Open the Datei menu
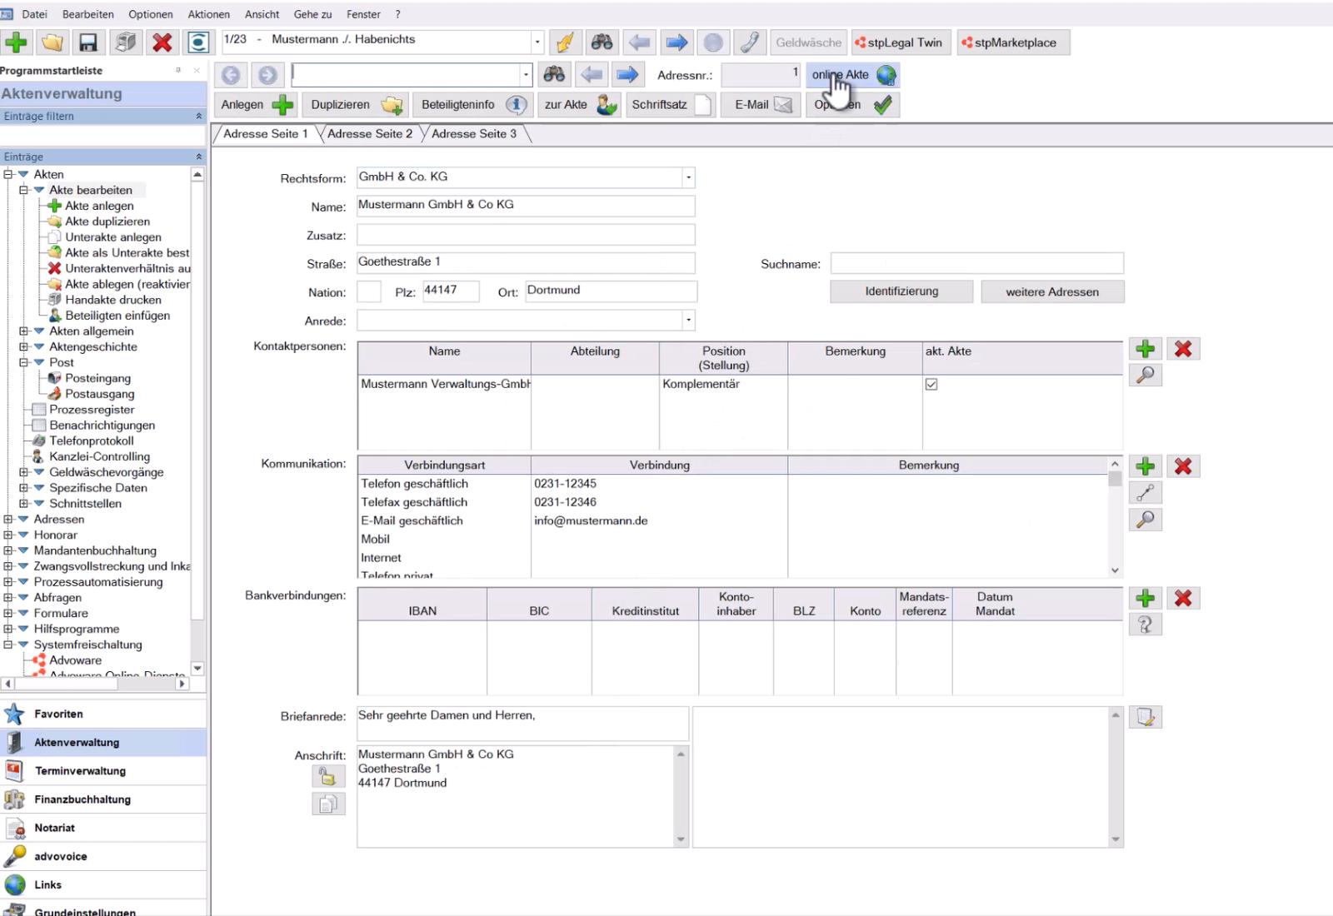The image size is (1333, 916). point(34,14)
